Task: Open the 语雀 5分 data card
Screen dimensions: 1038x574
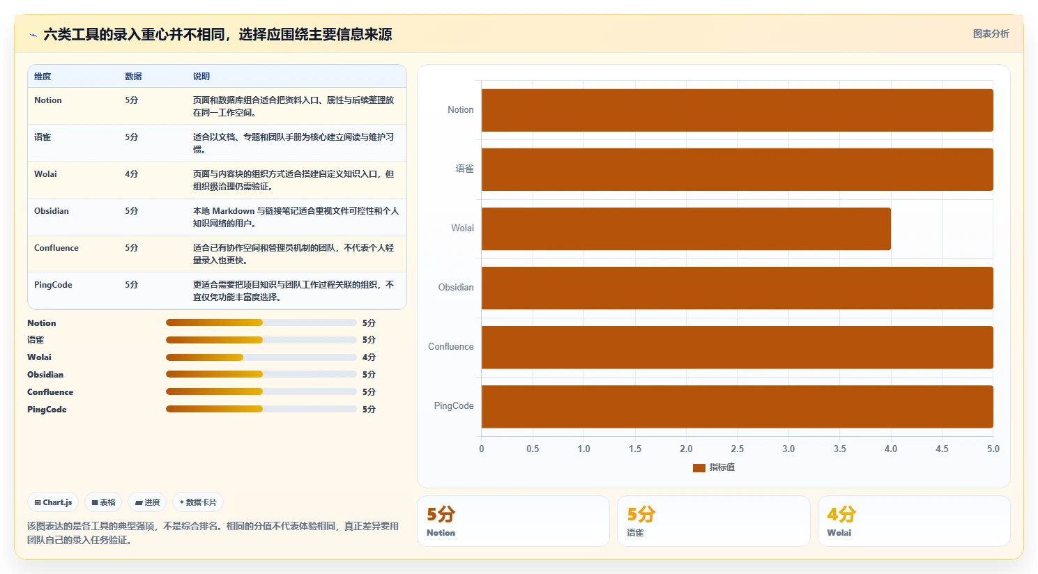Action: coord(714,521)
